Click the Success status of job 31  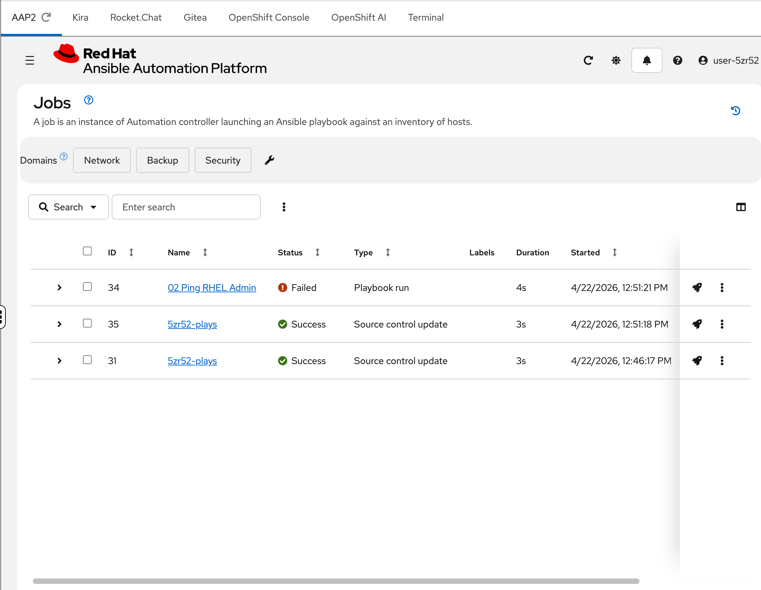tap(302, 361)
